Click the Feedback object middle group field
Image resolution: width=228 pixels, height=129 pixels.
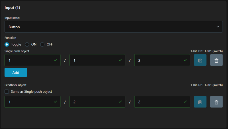click(x=93, y=102)
